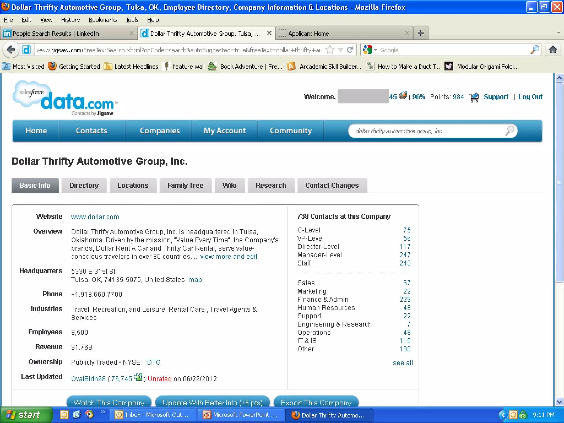Image resolution: width=564 pixels, height=423 pixels.
Task: Open the Bookmarks menu
Action: pyautogui.click(x=103, y=20)
